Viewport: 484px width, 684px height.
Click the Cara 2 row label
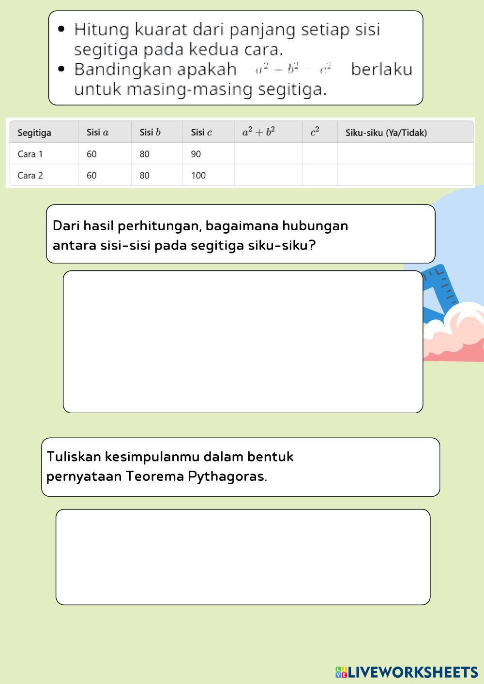[x=30, y=176]
